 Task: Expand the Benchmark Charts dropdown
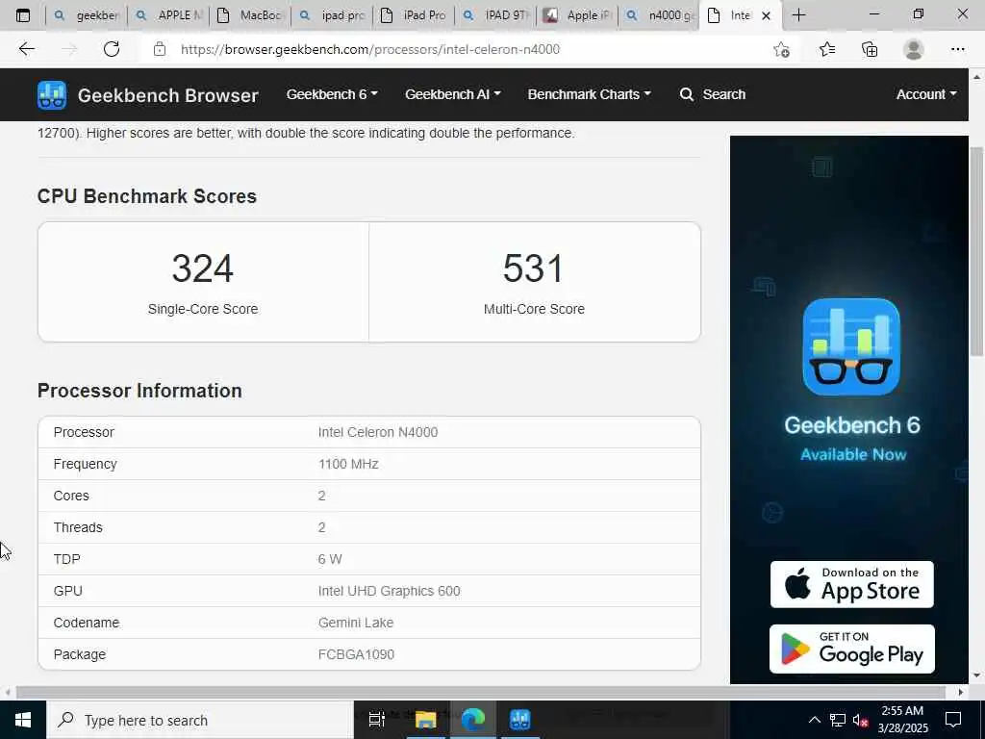[x=590, y=94]
